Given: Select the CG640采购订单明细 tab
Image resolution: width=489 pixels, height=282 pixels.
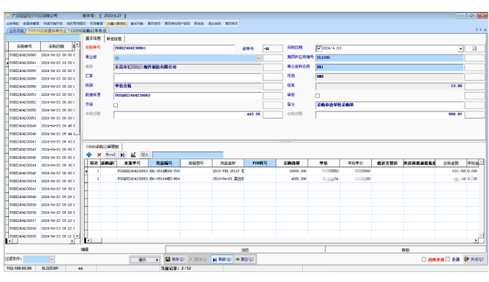Looking at the screenshot, I should coord(102,147).
